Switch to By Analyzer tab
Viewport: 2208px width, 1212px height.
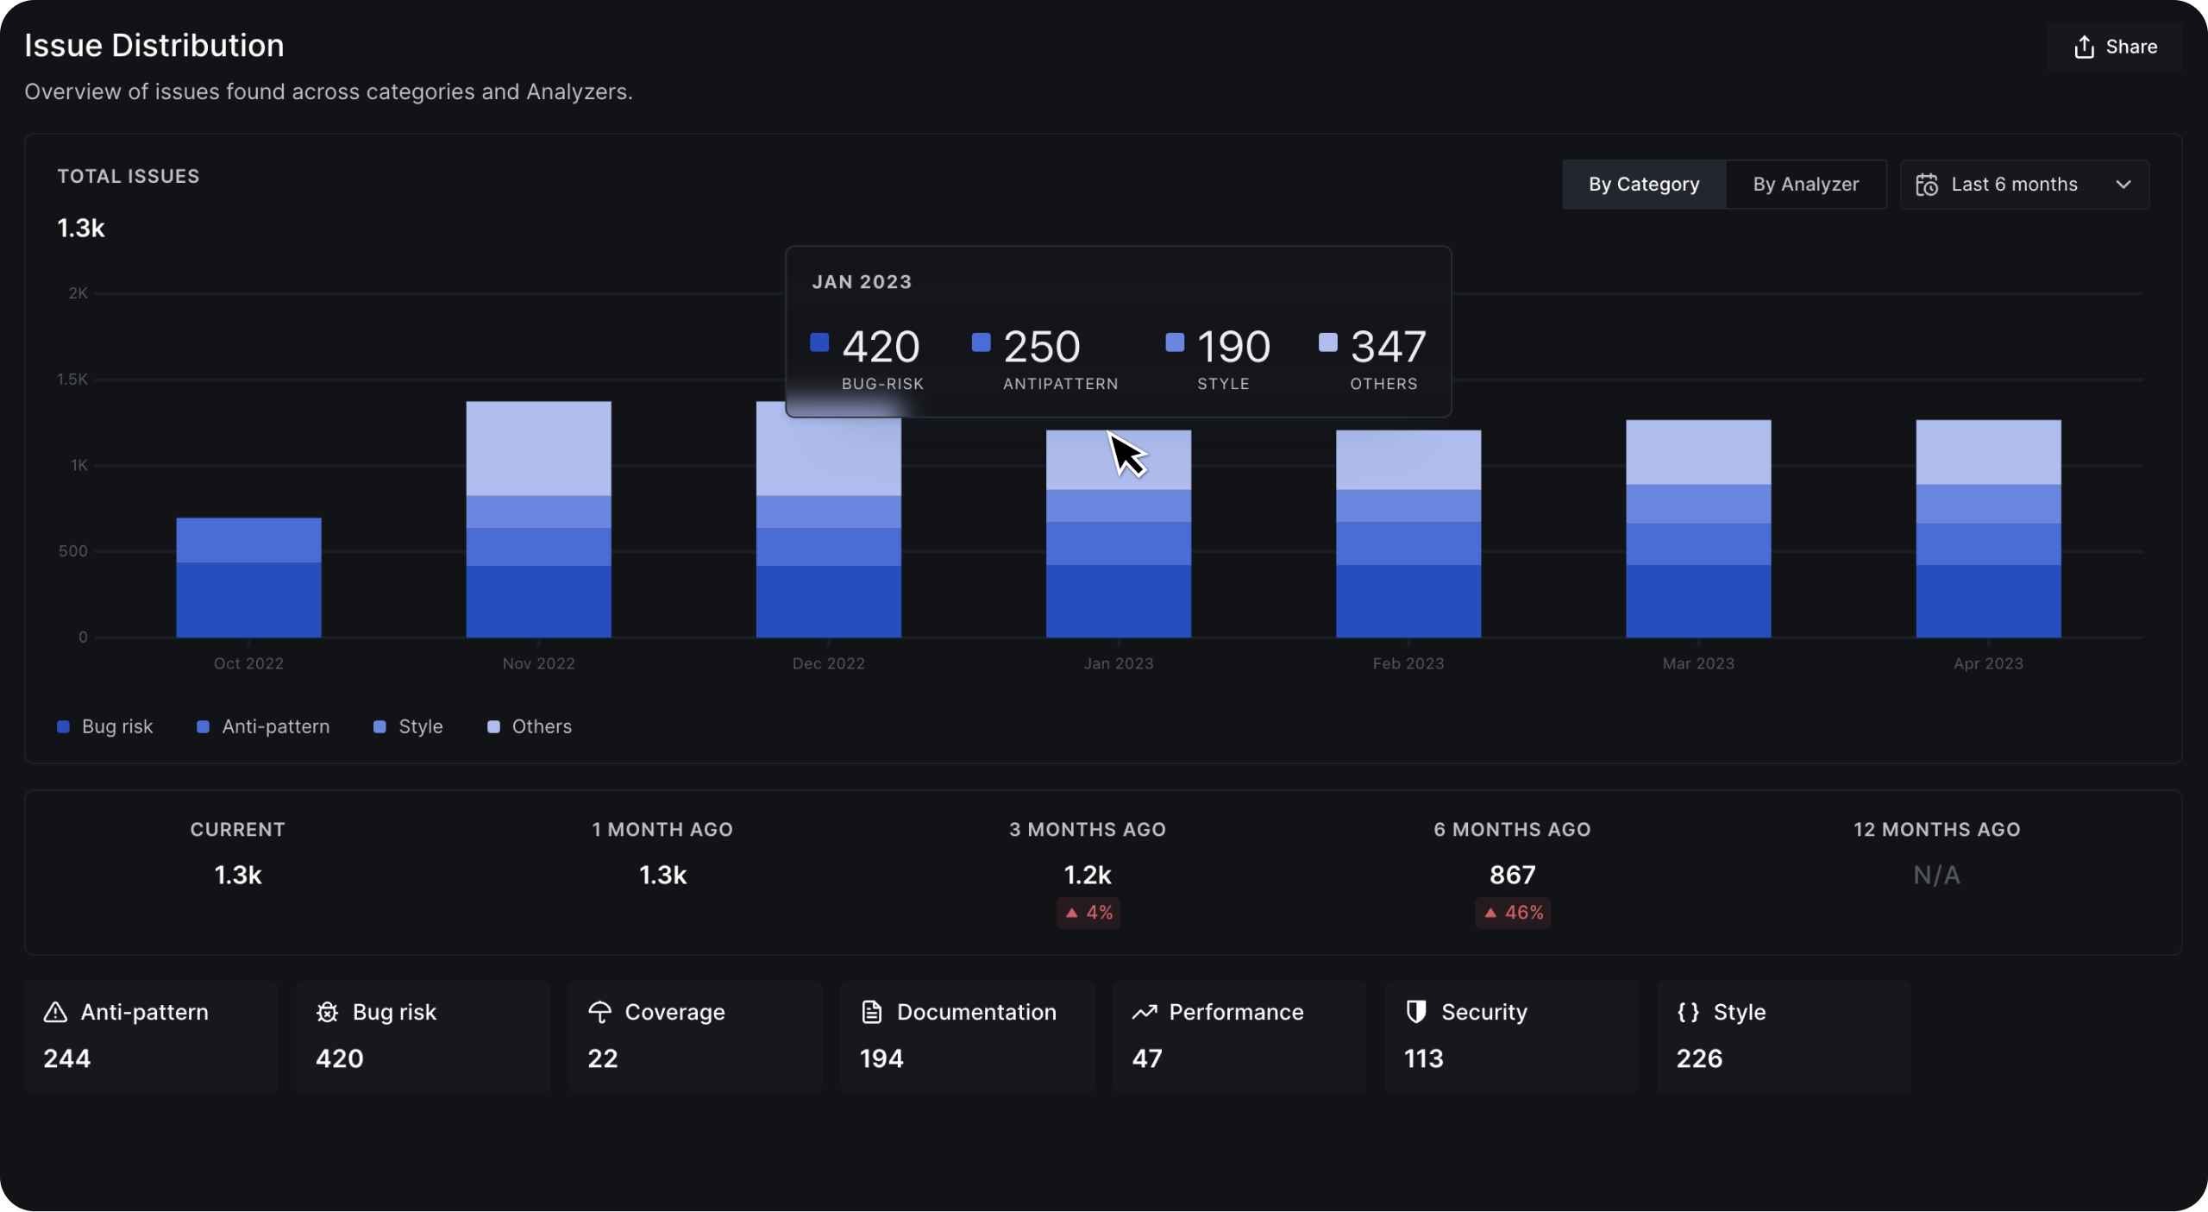click(x=1805, y=185)
